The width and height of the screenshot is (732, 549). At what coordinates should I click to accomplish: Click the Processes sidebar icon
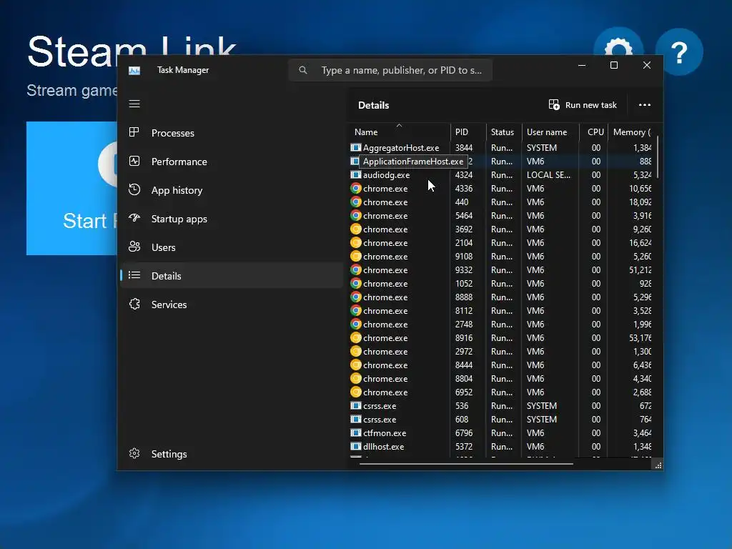(x=134, y=132)
